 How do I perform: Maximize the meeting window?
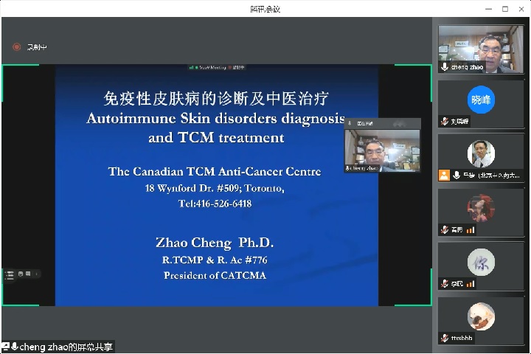point(505,9)
